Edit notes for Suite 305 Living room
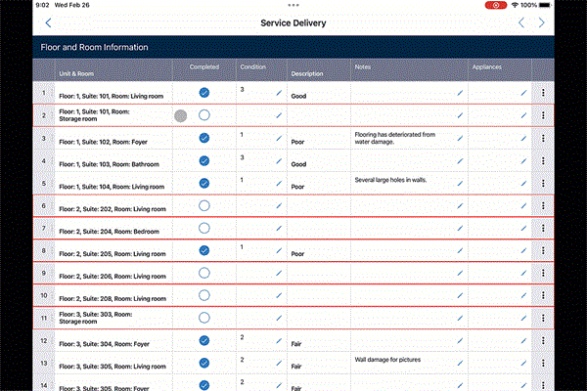Screen dimensions: 587x391 460,363
